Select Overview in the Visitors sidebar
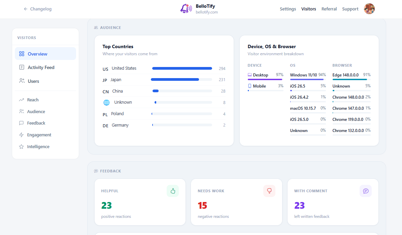The width and height of the screenshot is (402, 235). tap(45, 54)
